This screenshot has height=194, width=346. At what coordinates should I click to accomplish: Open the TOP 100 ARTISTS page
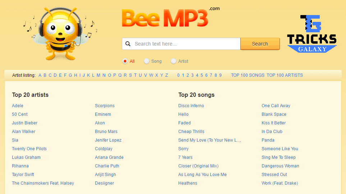point(285,75)
